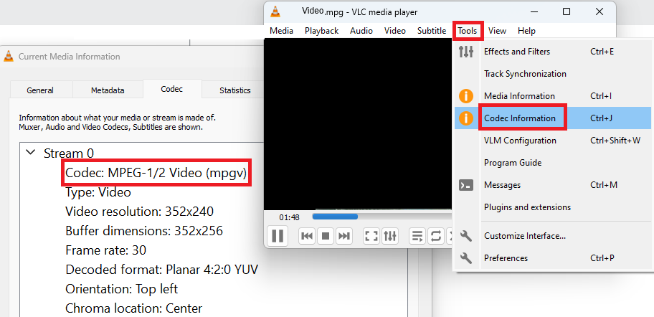Skip to previous media track
The width and height of the screenshot is (654, 317).
[307, 237]
